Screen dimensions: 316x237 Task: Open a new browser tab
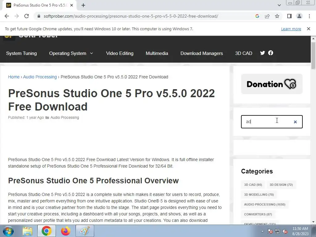[83, 5]
